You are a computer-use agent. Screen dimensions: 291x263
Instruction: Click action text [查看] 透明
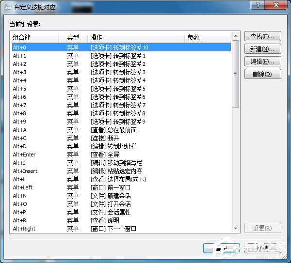(105, 220)
